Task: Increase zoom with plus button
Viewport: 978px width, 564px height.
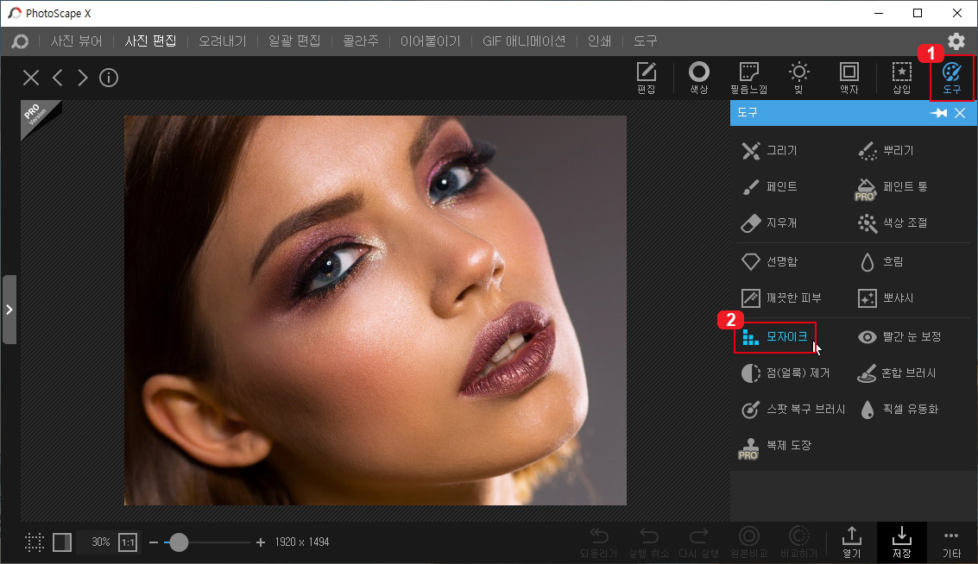Action: [x=260, y=542]
